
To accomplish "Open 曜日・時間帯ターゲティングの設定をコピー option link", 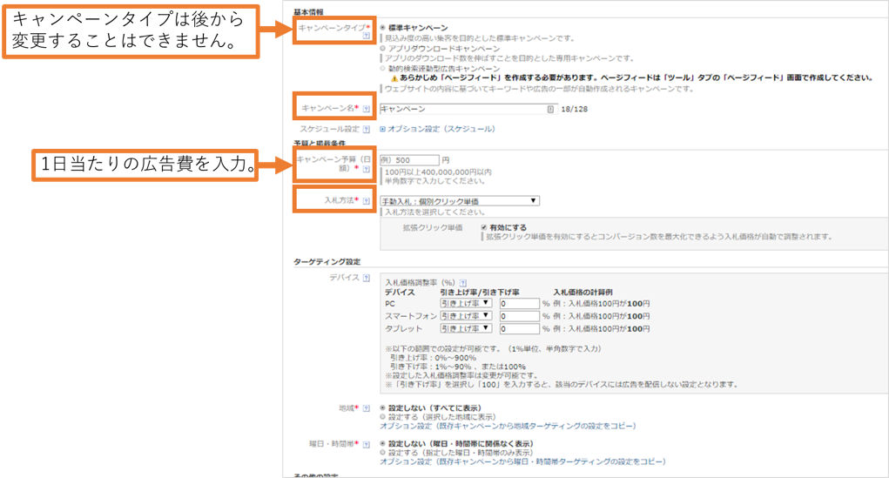I will (522, 461).
